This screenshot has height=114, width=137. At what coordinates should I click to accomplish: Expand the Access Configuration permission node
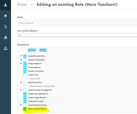(x=21, y=60)
